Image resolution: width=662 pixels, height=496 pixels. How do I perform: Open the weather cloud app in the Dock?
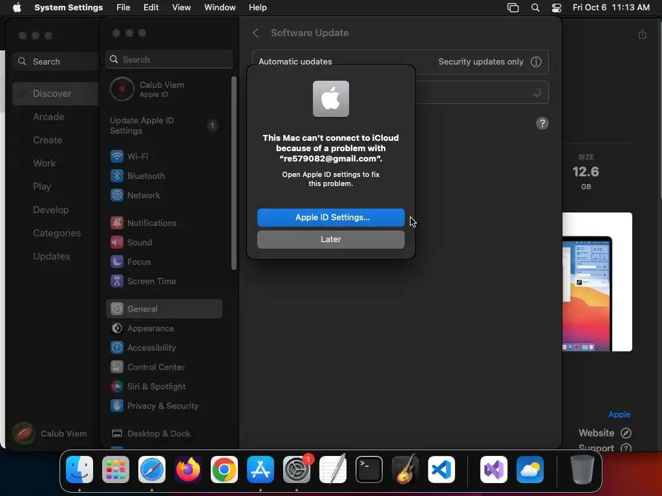click(530, 470)
